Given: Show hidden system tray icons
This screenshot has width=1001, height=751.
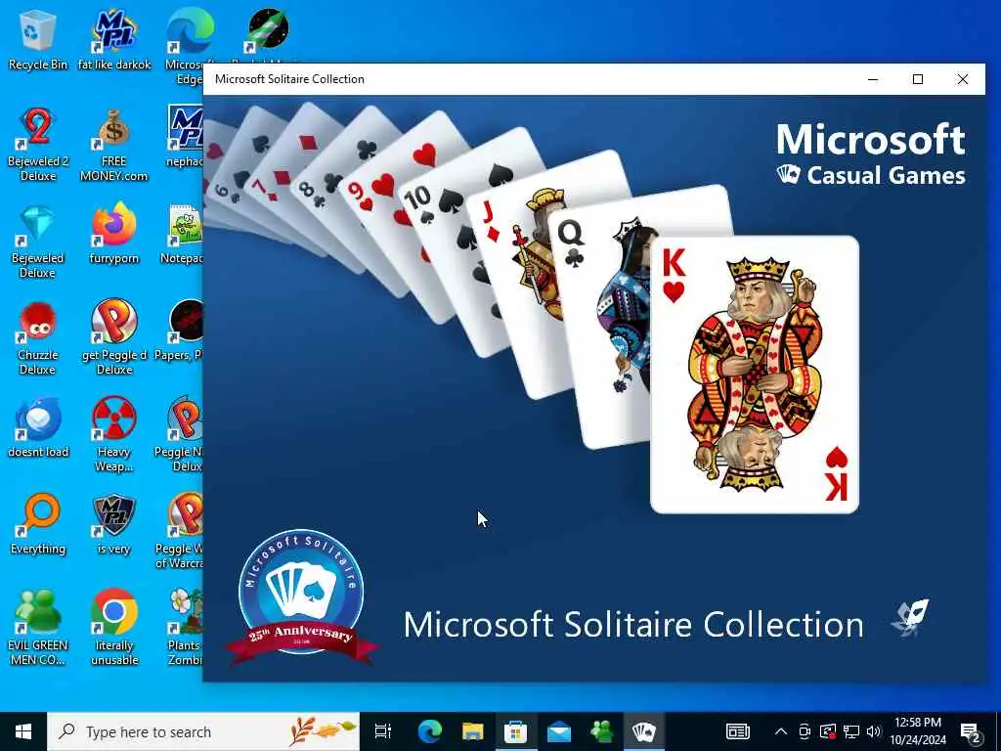Looking at the screenshot, I should [781, 731].
